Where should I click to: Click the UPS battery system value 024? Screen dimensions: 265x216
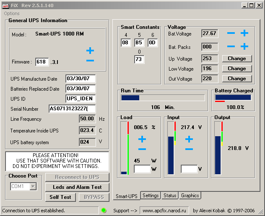point(87,142)
